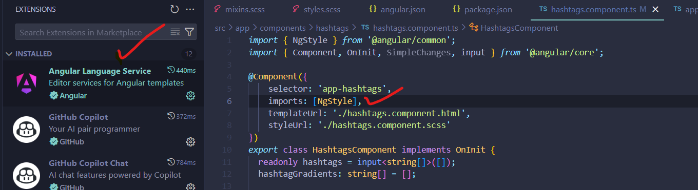This screenshot has height=190, width=698.
Task: Click 'Editor services for Angular templates' description
Action: point(116,82)
